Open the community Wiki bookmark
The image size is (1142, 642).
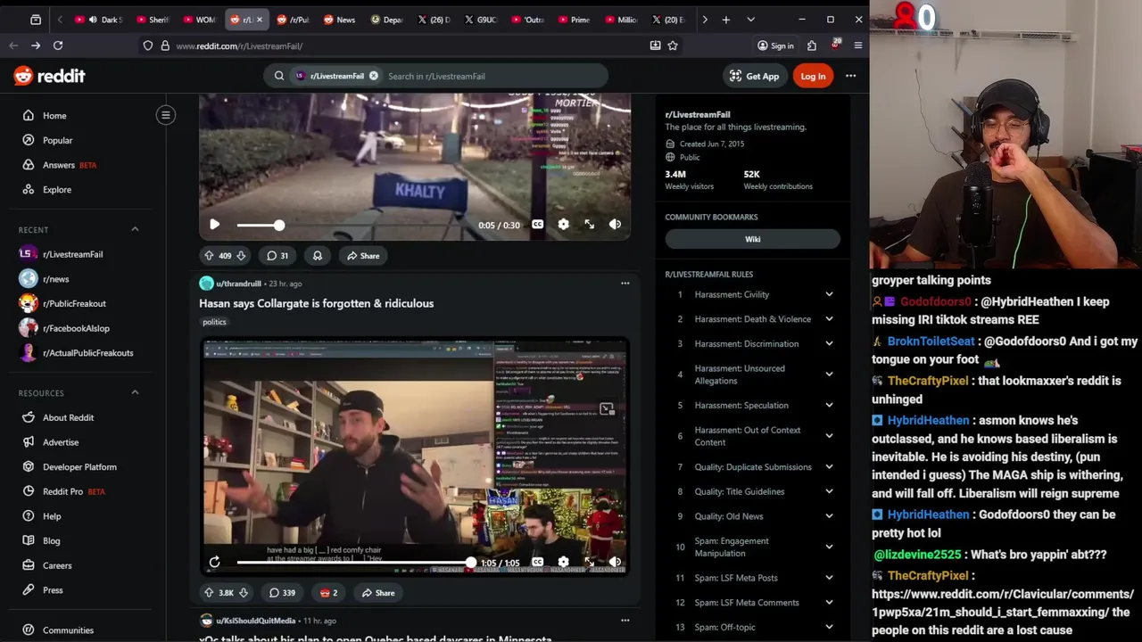click(752, 239)
